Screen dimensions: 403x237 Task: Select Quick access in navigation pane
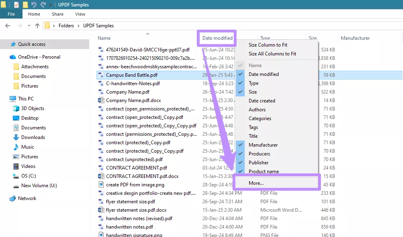click(x=45, y=44)
